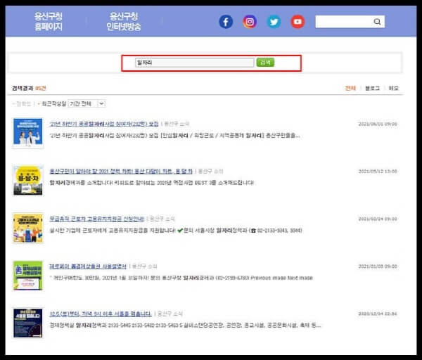Viewport: 422px width, 360px height.
Task: Sort results by 최근작성일
Action: [x=53, y=103]
